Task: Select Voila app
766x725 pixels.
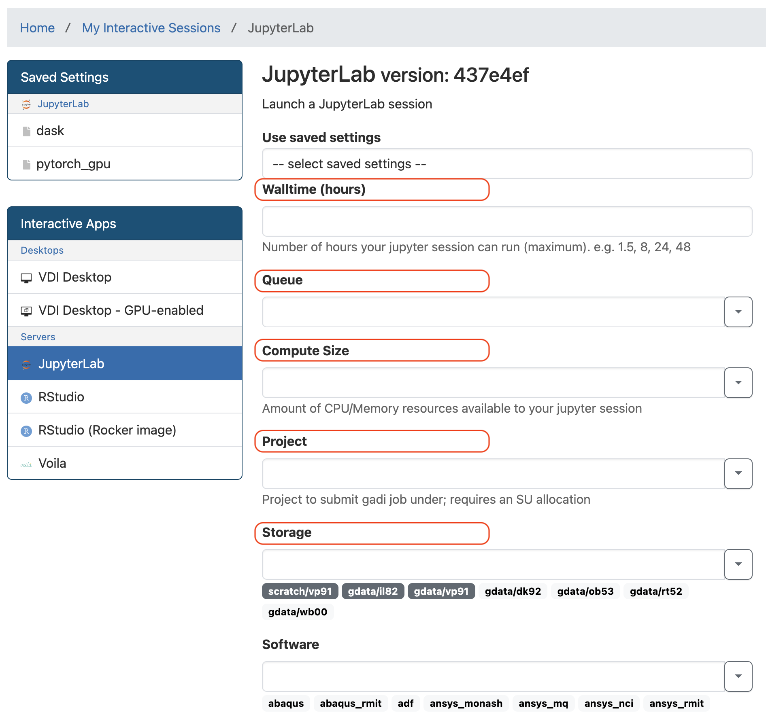Action: coord(125,463)
